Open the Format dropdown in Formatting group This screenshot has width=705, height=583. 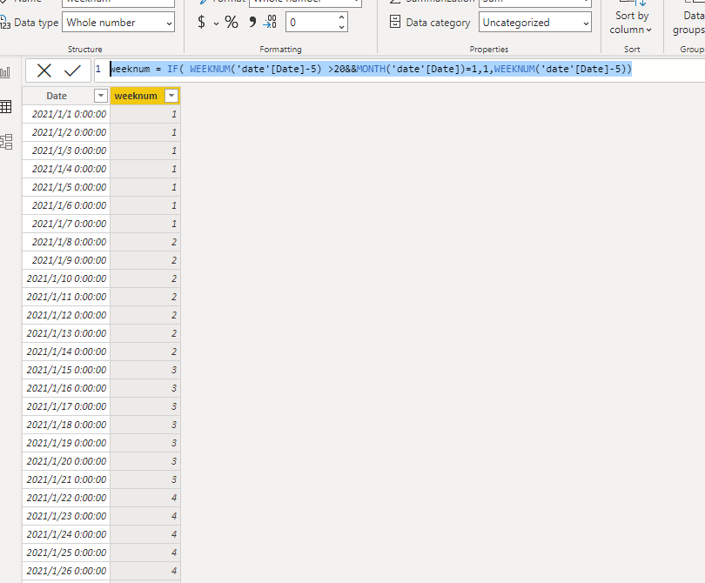coord(305,2)
